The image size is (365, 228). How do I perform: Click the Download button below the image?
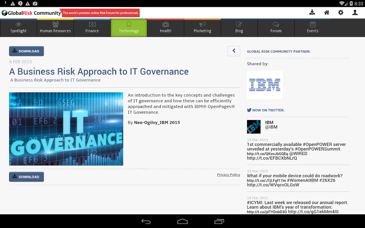(x=27, y=177)
